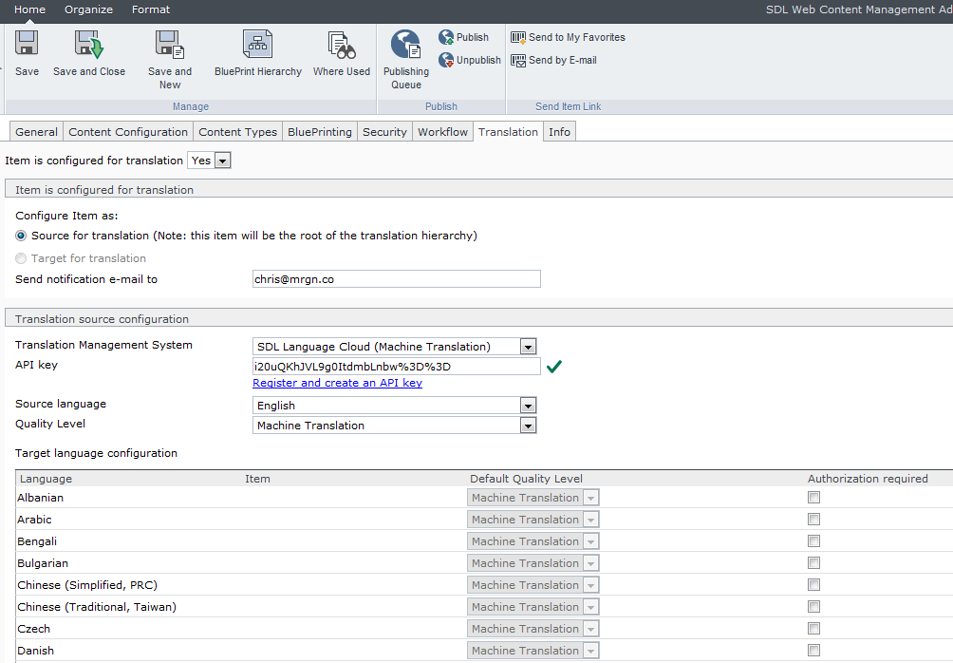Open the BluePrint Hierarchy viewer
The image size is (953, 663).
[x=258, y=46]
